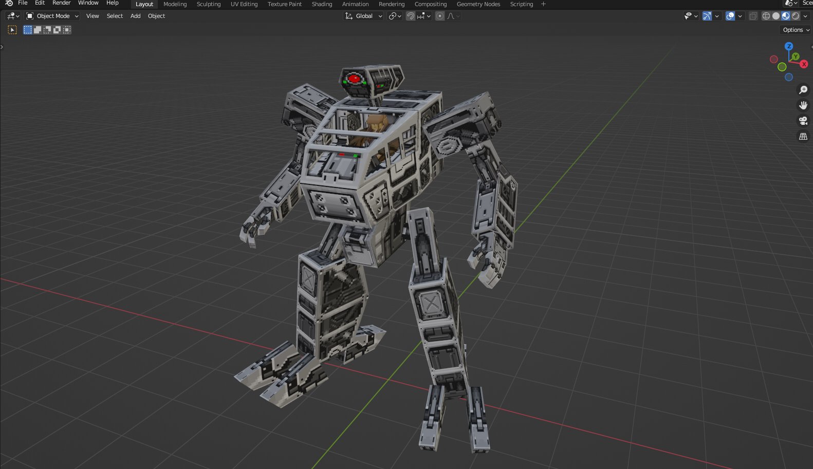Click the green Y axis gizmo handle
The image size is (813, 469).
(x=796, y=56)
